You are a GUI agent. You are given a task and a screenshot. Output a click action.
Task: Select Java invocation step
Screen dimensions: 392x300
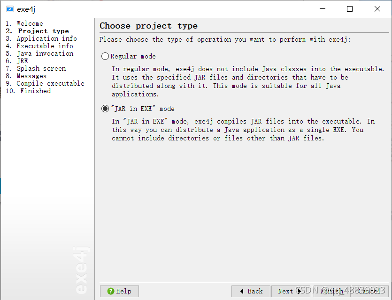[45, 53]
